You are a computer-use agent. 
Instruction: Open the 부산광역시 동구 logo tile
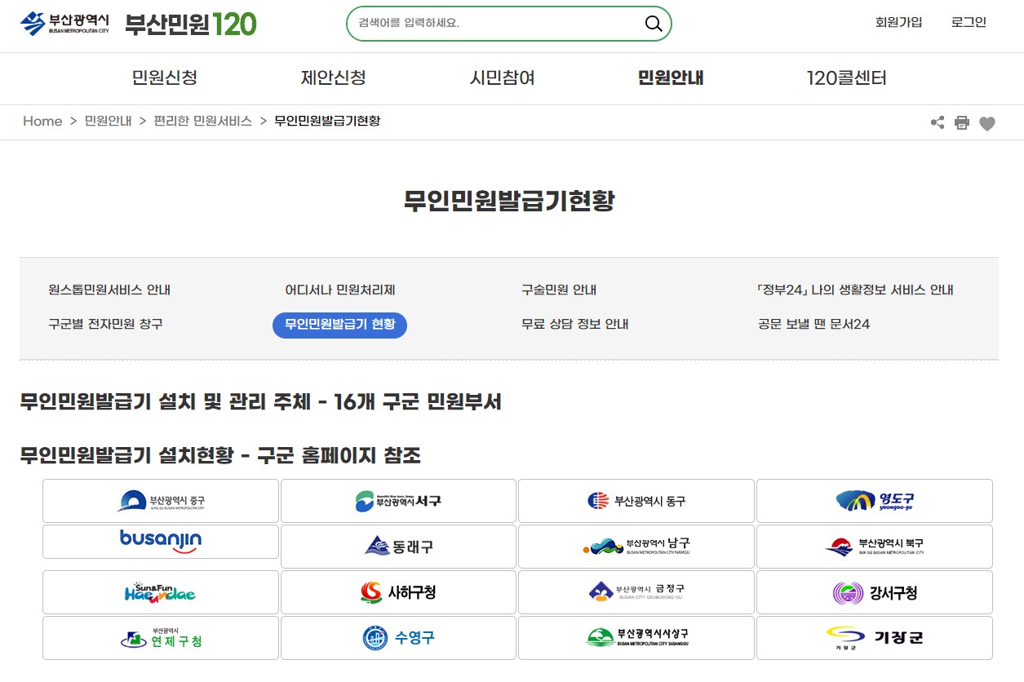click(x=636, y=501)
